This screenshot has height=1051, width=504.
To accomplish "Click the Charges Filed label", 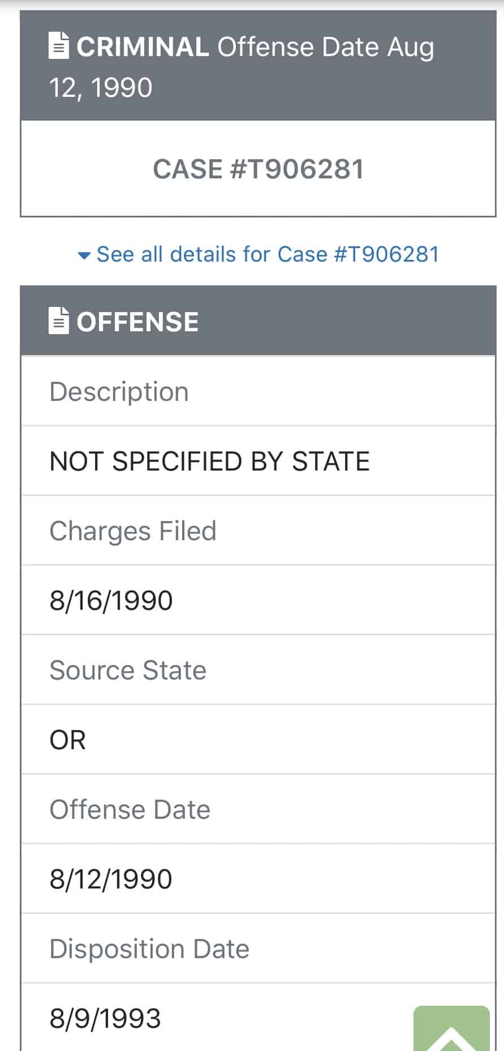I will pos(133,531).
